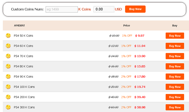Click the $ 15.85 discounted price
This screenshot has height=112, width=189.
coord(140,66)
